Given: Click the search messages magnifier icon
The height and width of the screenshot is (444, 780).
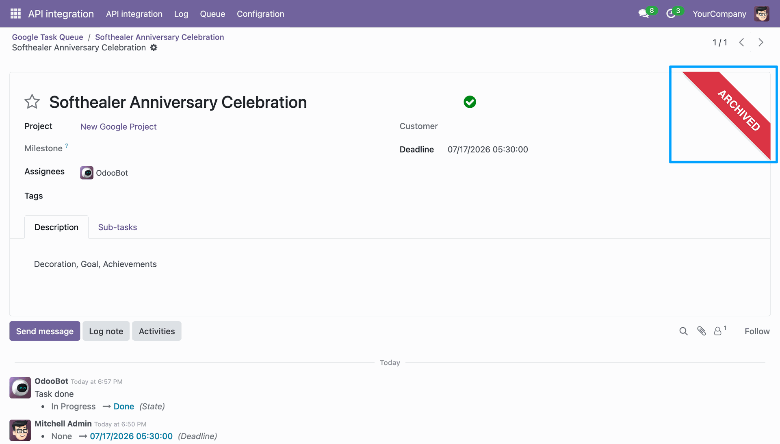Looking at the screenshot, I should pos(683,331).
